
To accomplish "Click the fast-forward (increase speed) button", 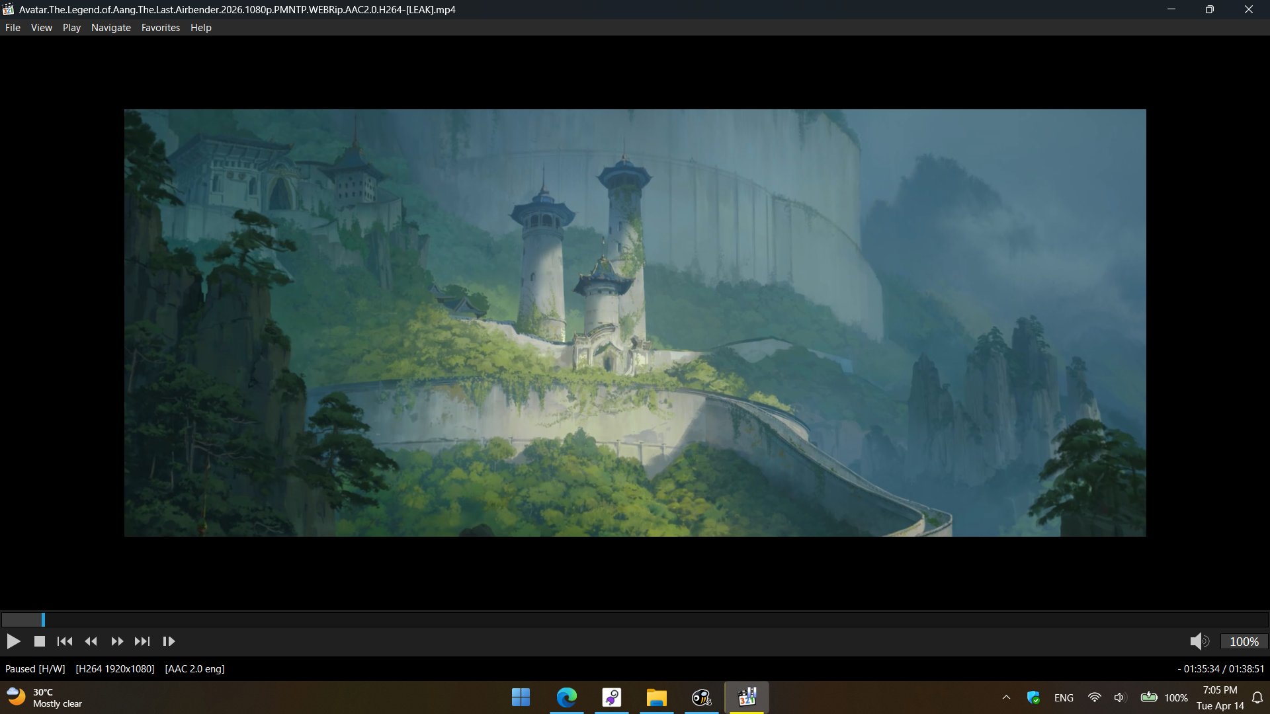I will click(x=117, y=641).
